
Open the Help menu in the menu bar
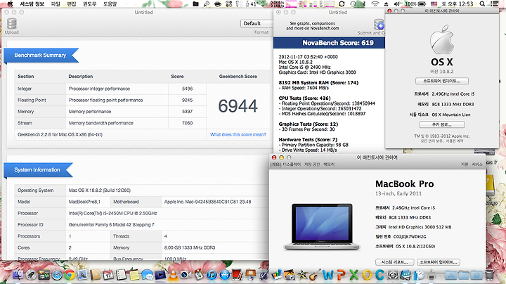110,4
